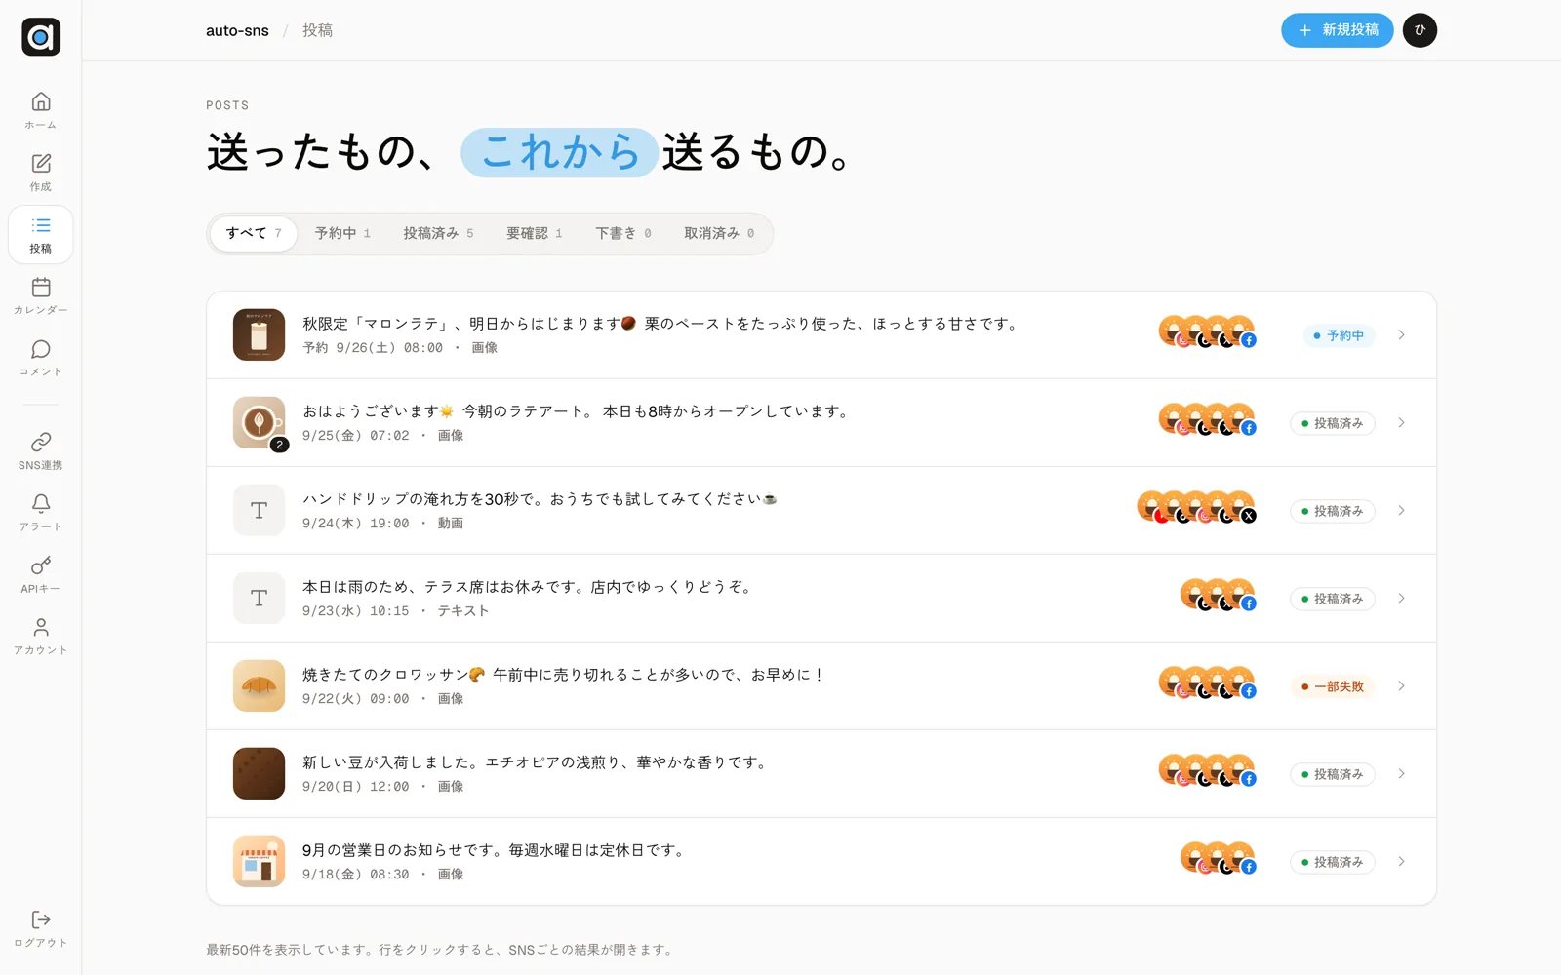Open the アカウント page
The height and width of the screenshot is (975, 1561).
41,636
